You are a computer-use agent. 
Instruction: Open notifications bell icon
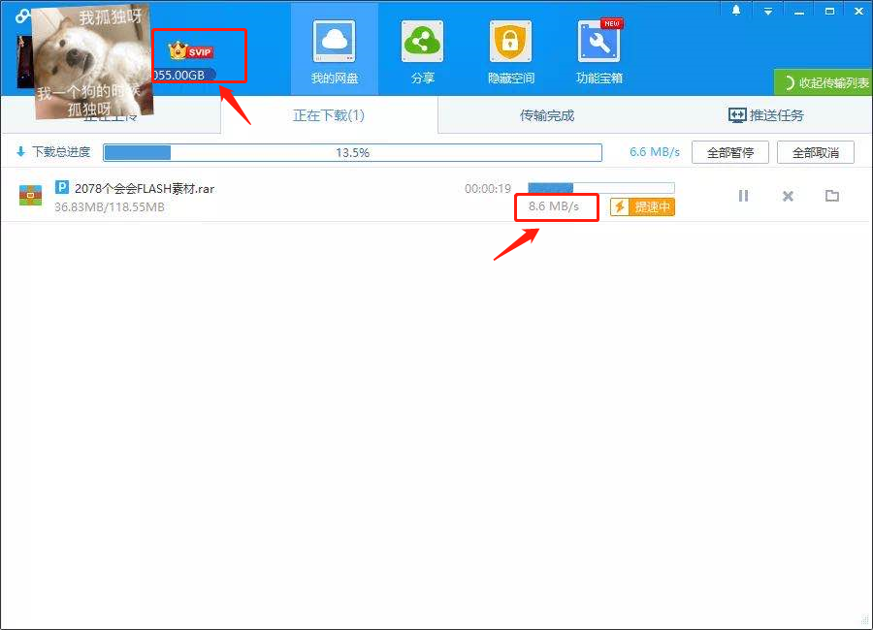point(736,10)
